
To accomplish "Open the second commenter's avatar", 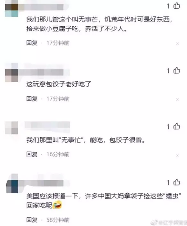I will pyautogui.click(x=11, y=73).
